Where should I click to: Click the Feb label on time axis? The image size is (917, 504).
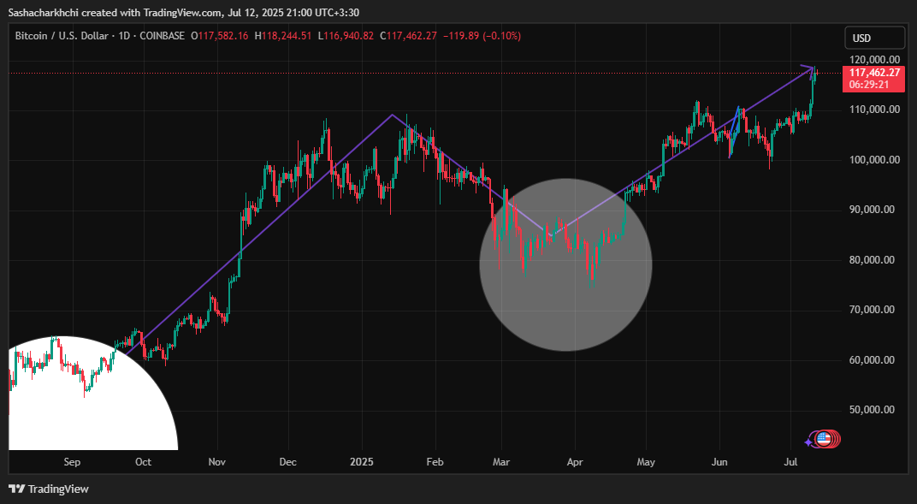point(435,462)
